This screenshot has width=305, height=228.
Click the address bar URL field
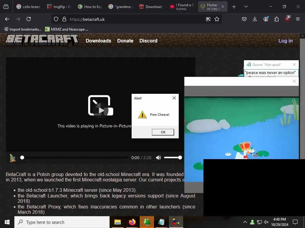(136, 19)
